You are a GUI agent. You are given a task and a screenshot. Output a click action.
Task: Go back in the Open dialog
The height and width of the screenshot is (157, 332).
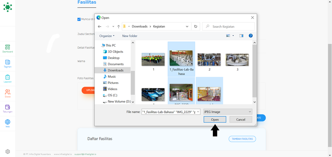[x=100, y=27]
